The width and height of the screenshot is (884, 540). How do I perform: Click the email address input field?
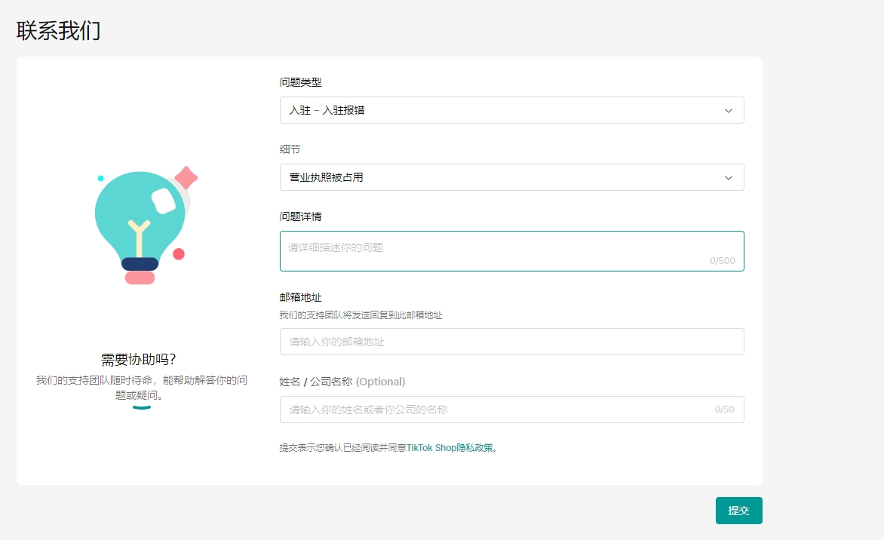coord(511,341)
